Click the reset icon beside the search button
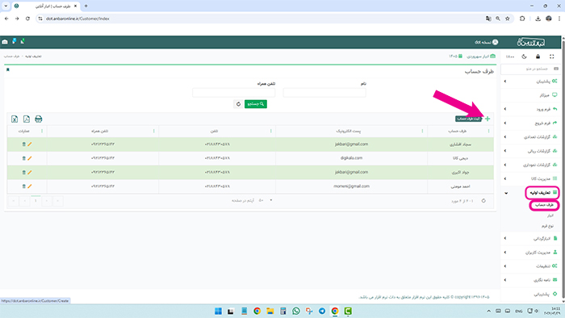This screenshot has height=318, width=565. 238,104
